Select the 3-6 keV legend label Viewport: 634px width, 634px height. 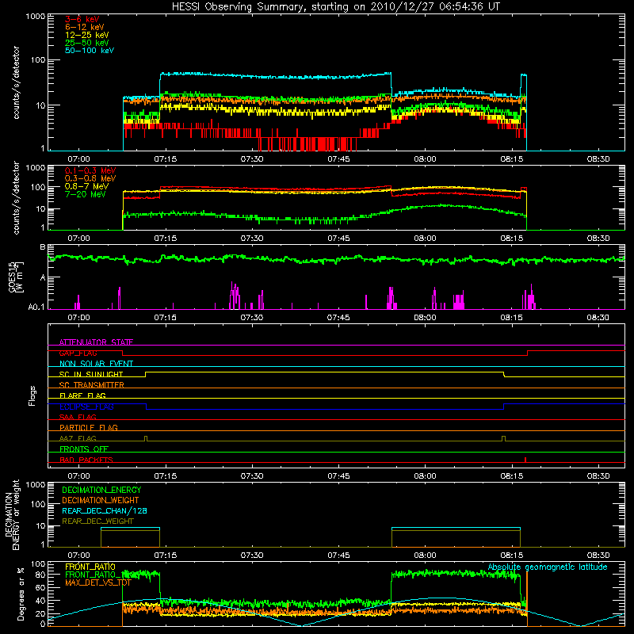click(82, 19)
